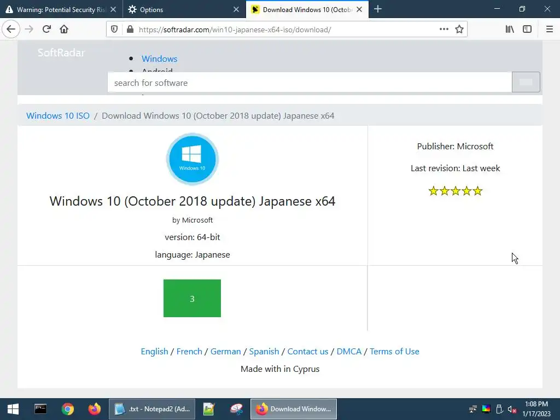Switch site language to French
Image resolution: width=560 pixels, height=420 pixels.
tap(189, 352)
